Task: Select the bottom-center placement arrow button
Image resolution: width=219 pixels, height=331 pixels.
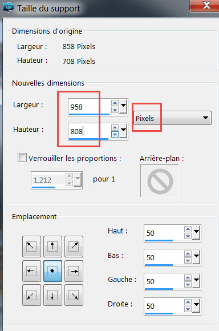Action: click(x=52, y=295)
